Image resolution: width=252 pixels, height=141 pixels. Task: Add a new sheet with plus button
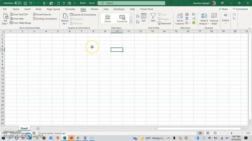coord(38,128)
